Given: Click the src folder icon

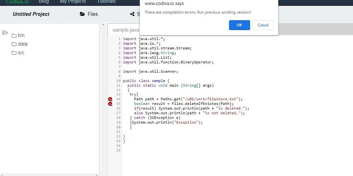Looking at the screenshot, I should tap(14, 53).
